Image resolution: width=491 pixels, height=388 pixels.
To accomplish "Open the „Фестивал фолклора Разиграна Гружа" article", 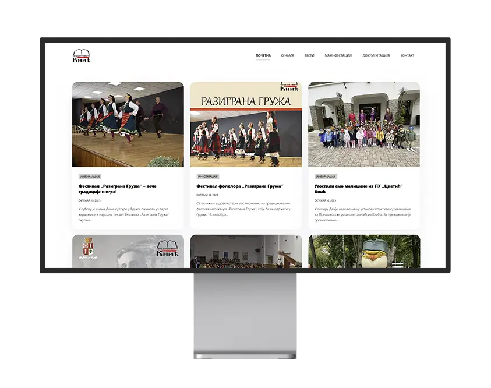I will tap(239, 186).
